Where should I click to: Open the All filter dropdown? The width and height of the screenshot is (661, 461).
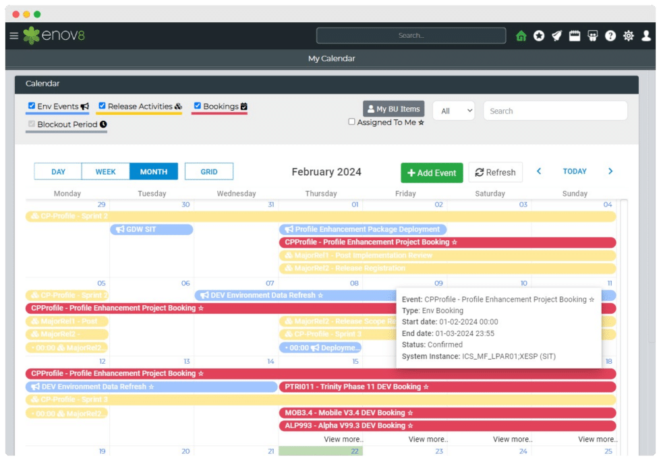coord(453,111)
